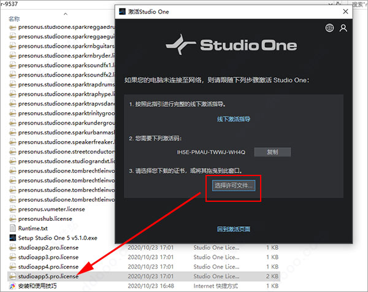Select presonus.studioone.streetconductor license file
The image size is (368, 292).
[67, 152]
